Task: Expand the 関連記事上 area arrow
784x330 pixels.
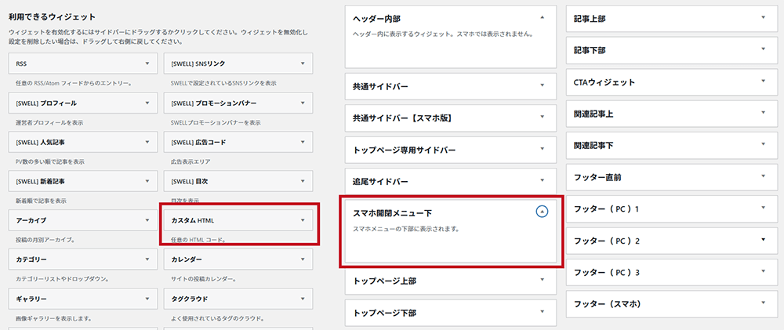Action: click(x=763, y=113)
